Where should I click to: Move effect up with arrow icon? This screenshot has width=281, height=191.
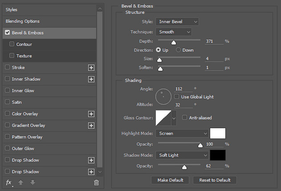(x=21, y=183)
